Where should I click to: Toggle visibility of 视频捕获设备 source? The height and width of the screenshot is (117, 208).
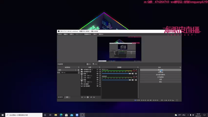[x=97, y=71]
